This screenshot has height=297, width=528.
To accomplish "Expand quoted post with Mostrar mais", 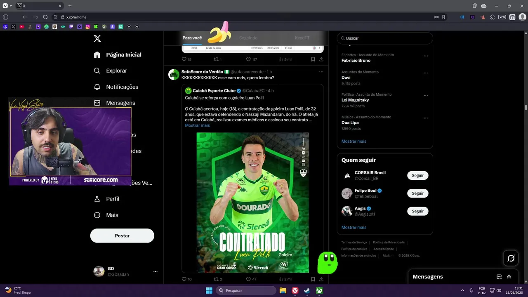I will pos(197,125).
